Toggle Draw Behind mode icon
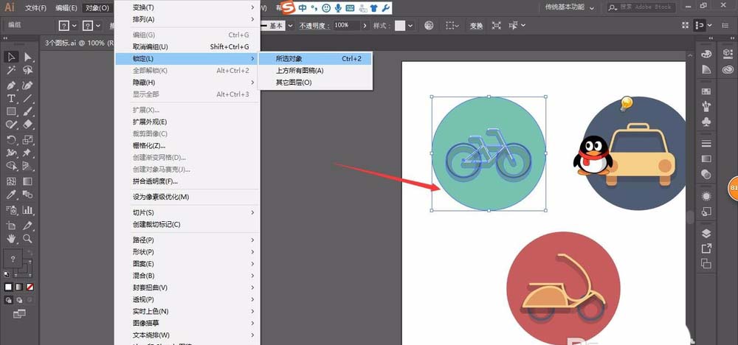 [x=19, y=300]
